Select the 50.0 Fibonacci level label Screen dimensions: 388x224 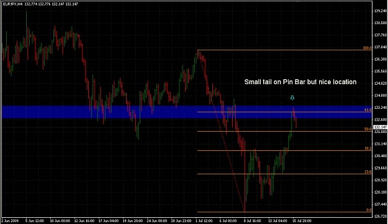tap(368, 129)
